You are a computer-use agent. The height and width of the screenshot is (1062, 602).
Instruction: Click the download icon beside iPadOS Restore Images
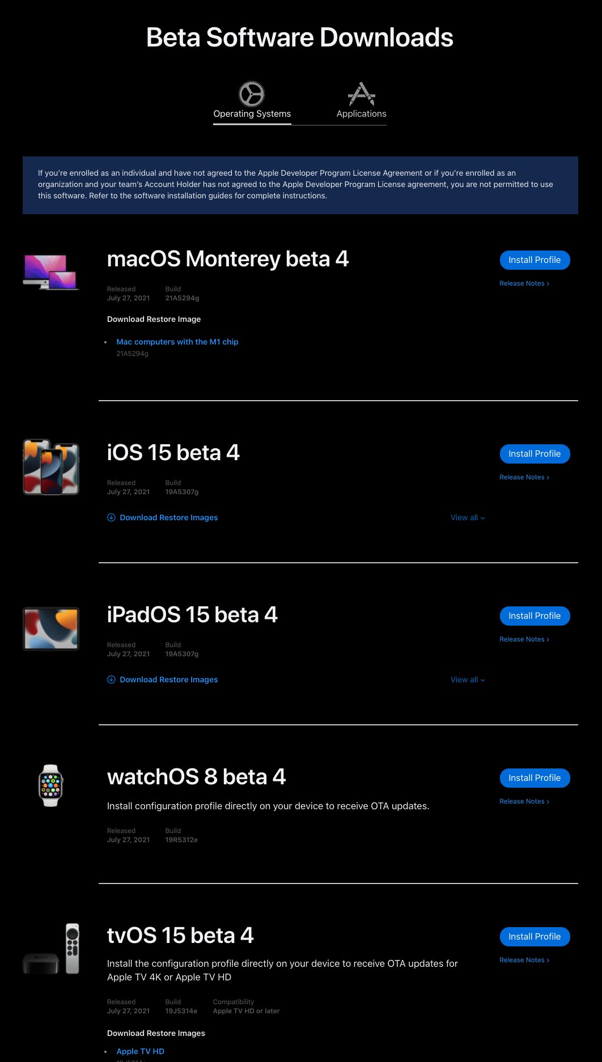pos(111,679)
